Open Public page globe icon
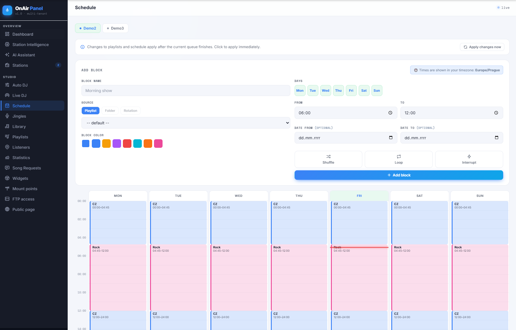This screenshot has width=516, height=330. tap(7, 209)
